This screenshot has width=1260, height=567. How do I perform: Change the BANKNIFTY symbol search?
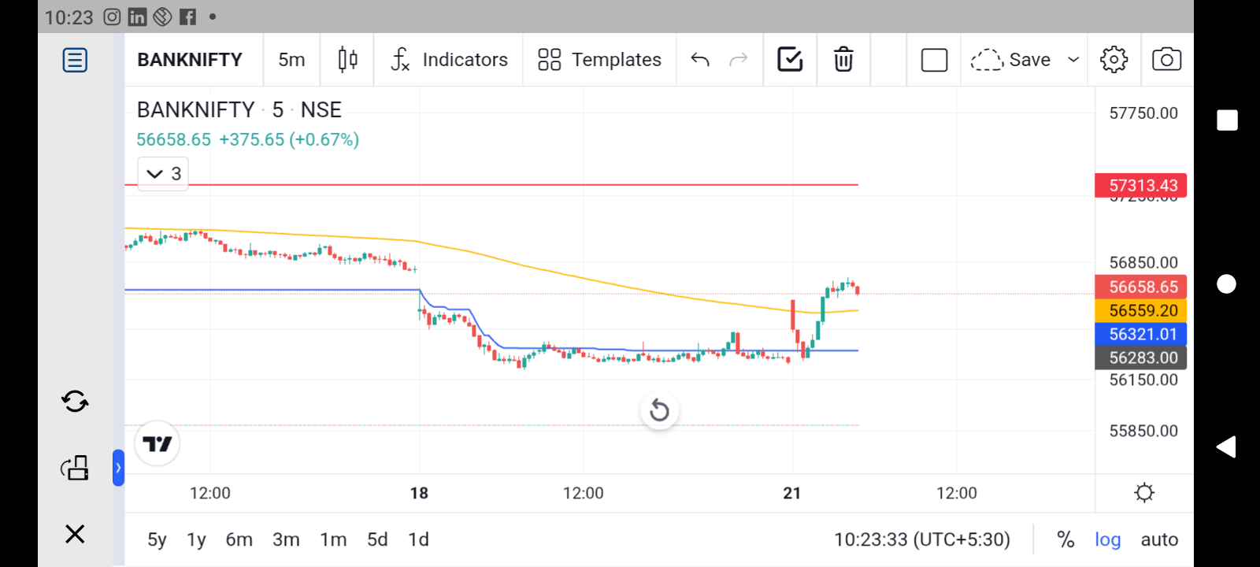[x=190, y=60]
